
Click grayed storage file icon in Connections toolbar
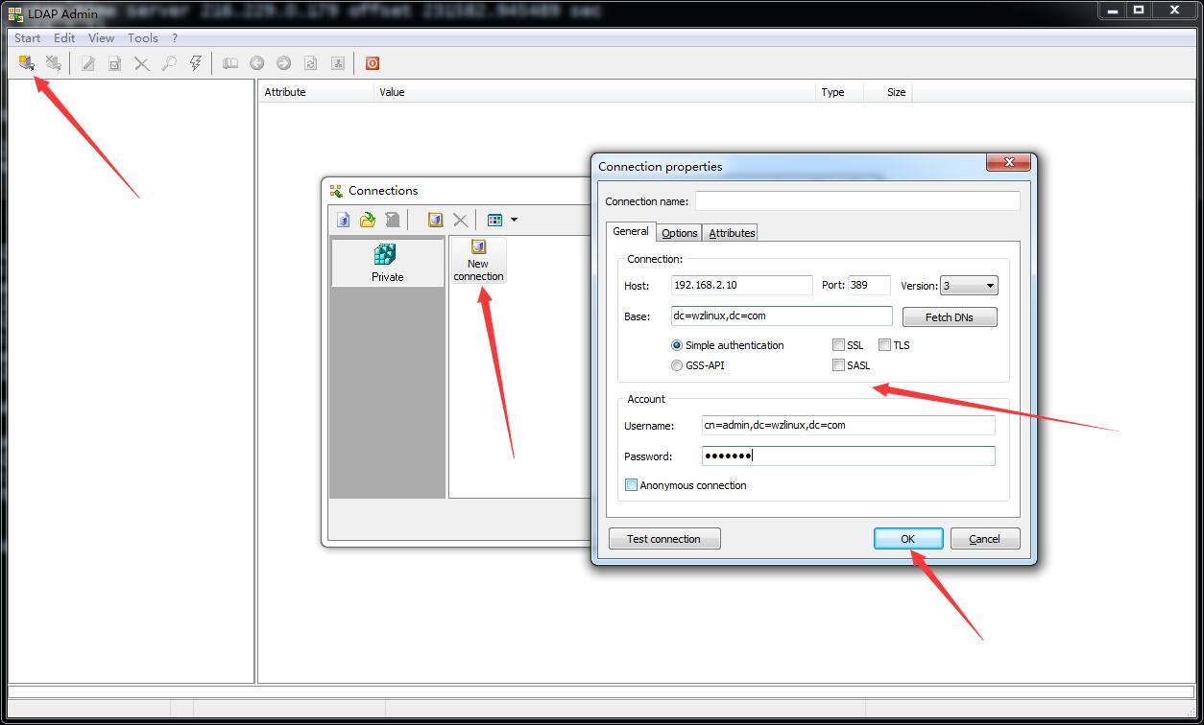pyautogui.click(x=392, y=220)
